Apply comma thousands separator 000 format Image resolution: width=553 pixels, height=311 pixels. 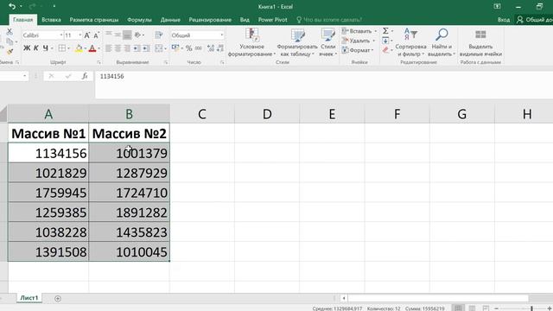pos(199,48)
